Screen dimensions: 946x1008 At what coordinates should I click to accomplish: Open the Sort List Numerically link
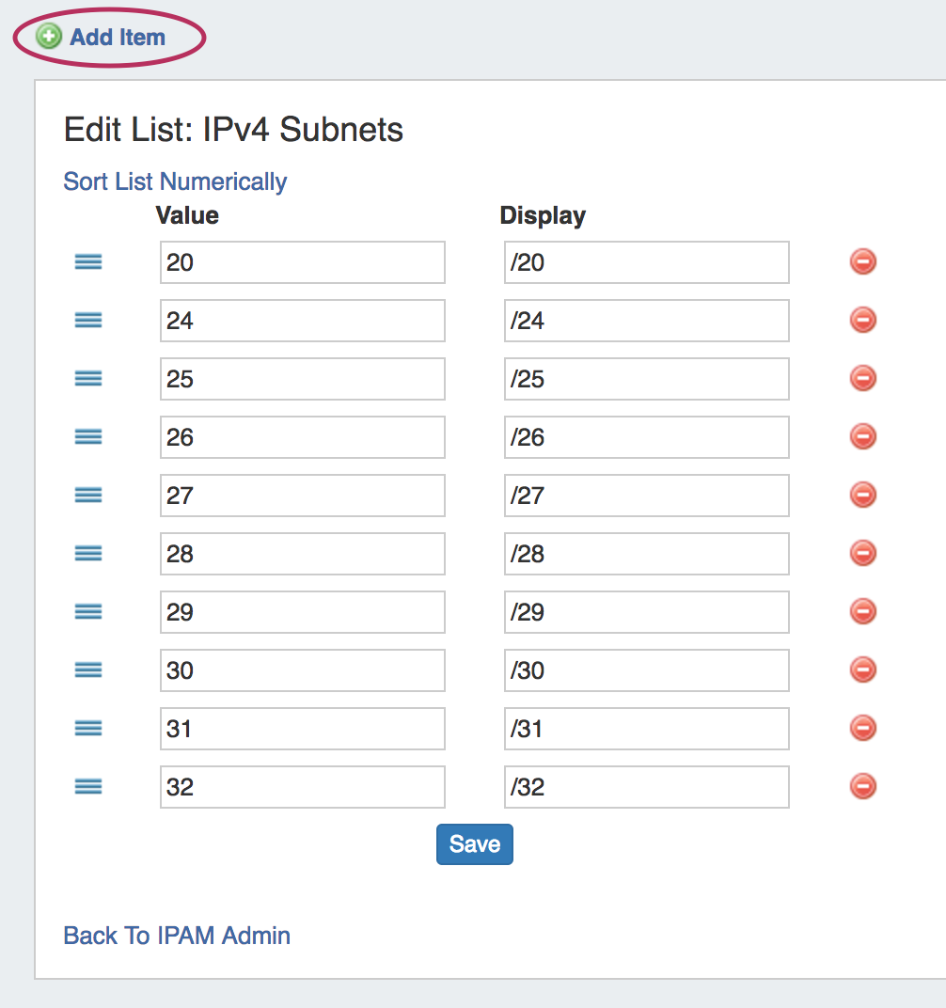(175, 181)
